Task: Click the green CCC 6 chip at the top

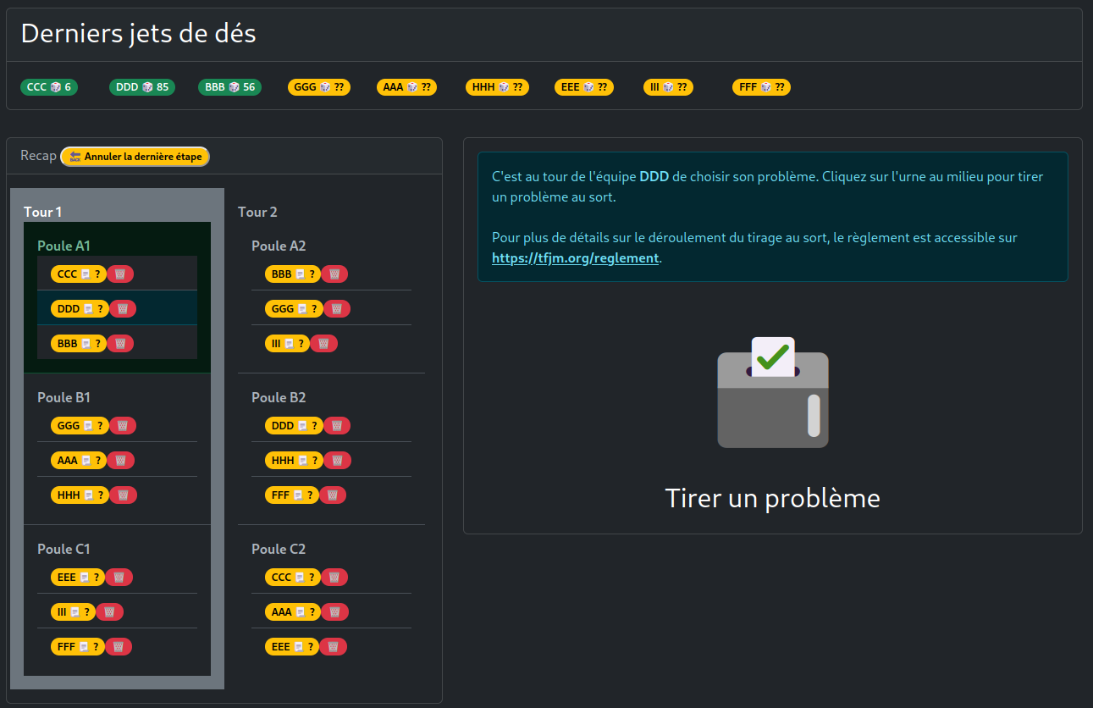Action: (x=49, y=86)
